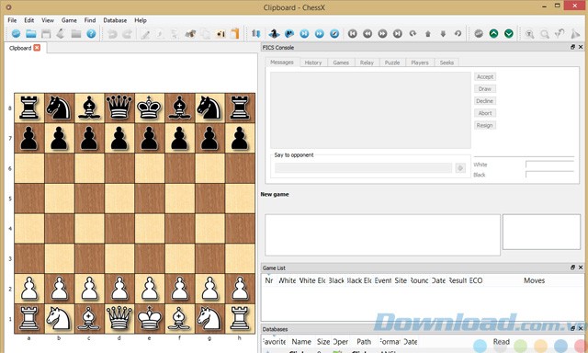Screen dimensions: 588x353
Task: Click the floppy-disk Save toolbar icon
Action: tap(46, 34)
